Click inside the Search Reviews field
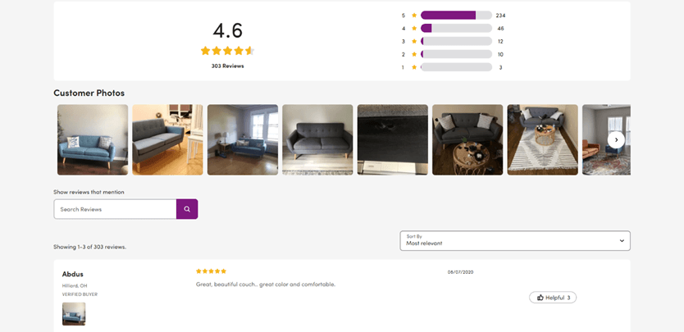Image resolution: width=684 pixels, height=332 pixels. (x=115, y=209)
